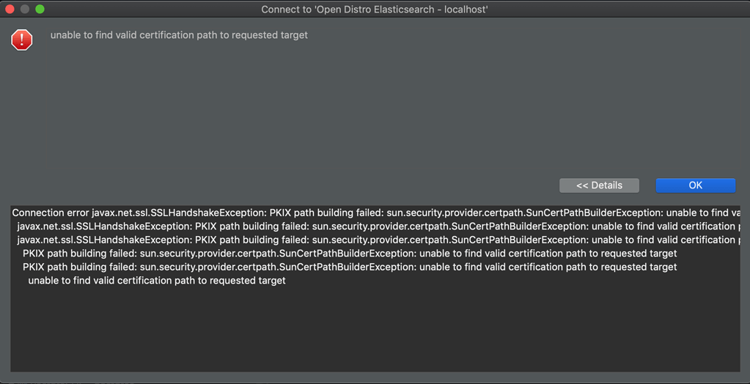Click 'javax.net.ssl.SSLHandshakeException' in the first log line
This screenshot has width=750, height=384.
coord(179,213)
